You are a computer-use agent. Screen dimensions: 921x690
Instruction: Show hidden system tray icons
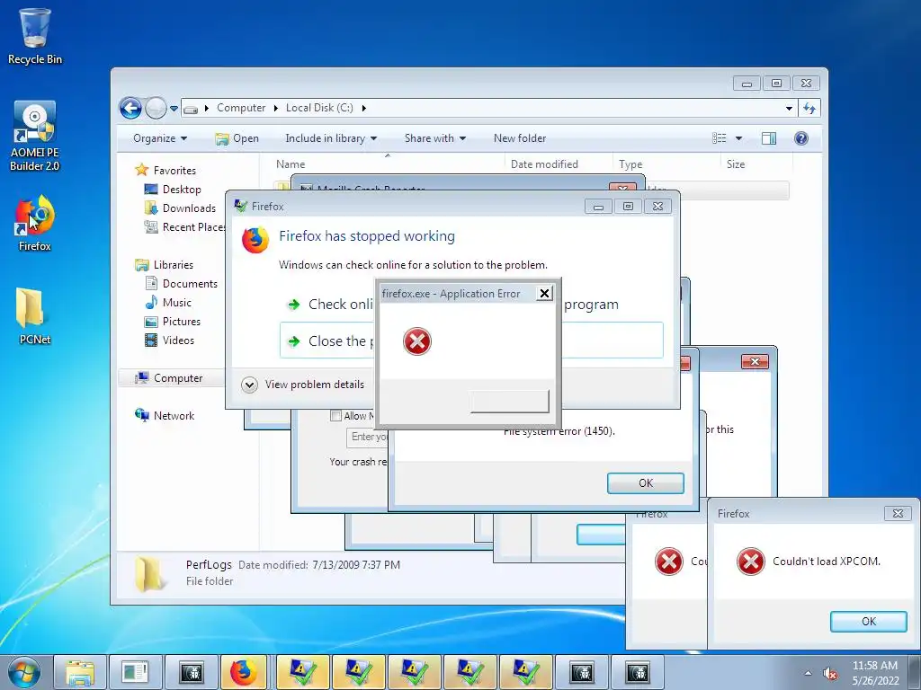tap(809, 674)
